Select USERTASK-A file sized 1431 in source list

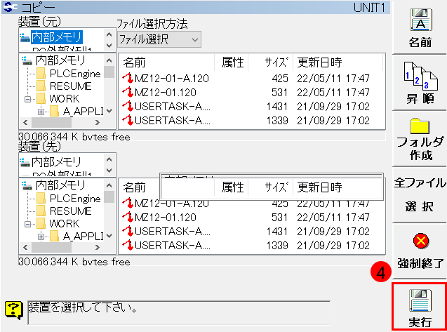(x=173, y=107)
